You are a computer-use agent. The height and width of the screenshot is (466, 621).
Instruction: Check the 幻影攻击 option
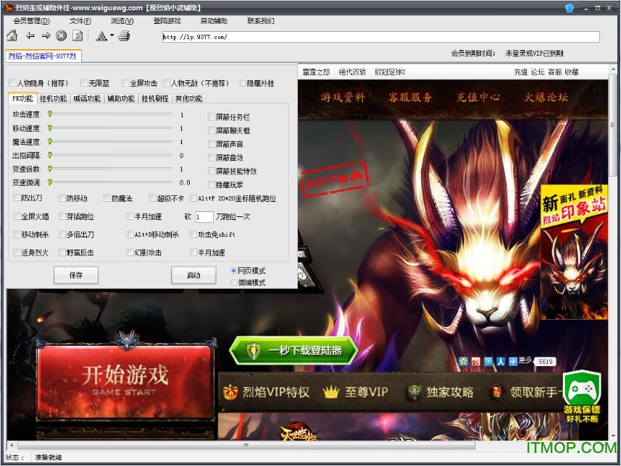tap(130, 252)
